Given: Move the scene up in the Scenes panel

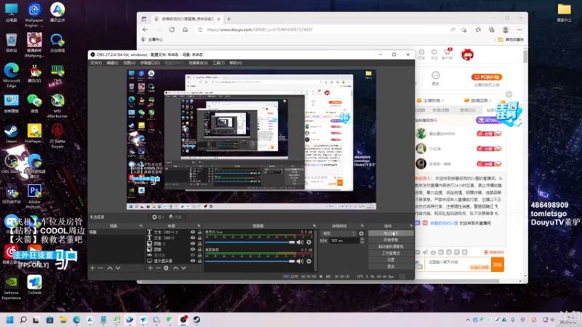Looking at the screenshot, I should click(110, 267).
